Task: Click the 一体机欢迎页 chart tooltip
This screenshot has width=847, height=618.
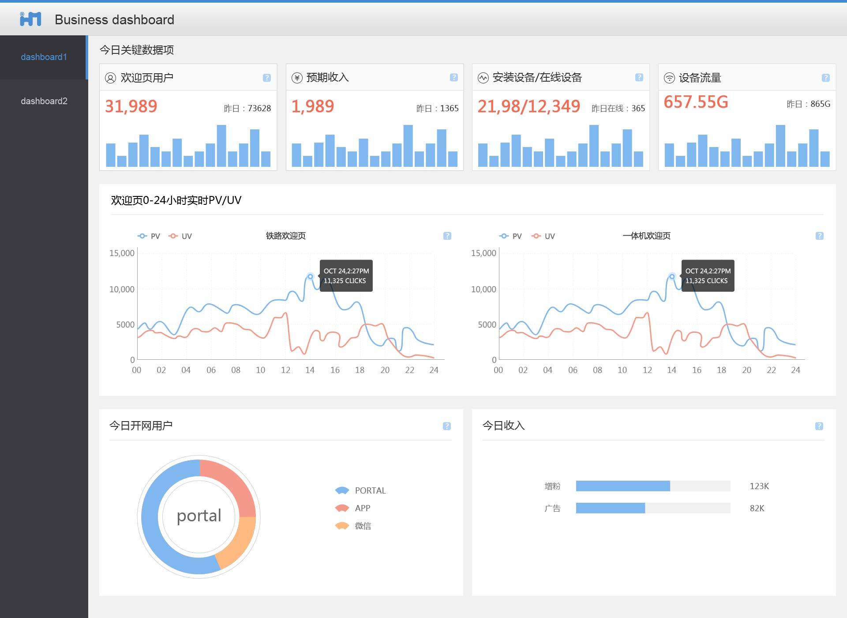Action: coord(708,276)
